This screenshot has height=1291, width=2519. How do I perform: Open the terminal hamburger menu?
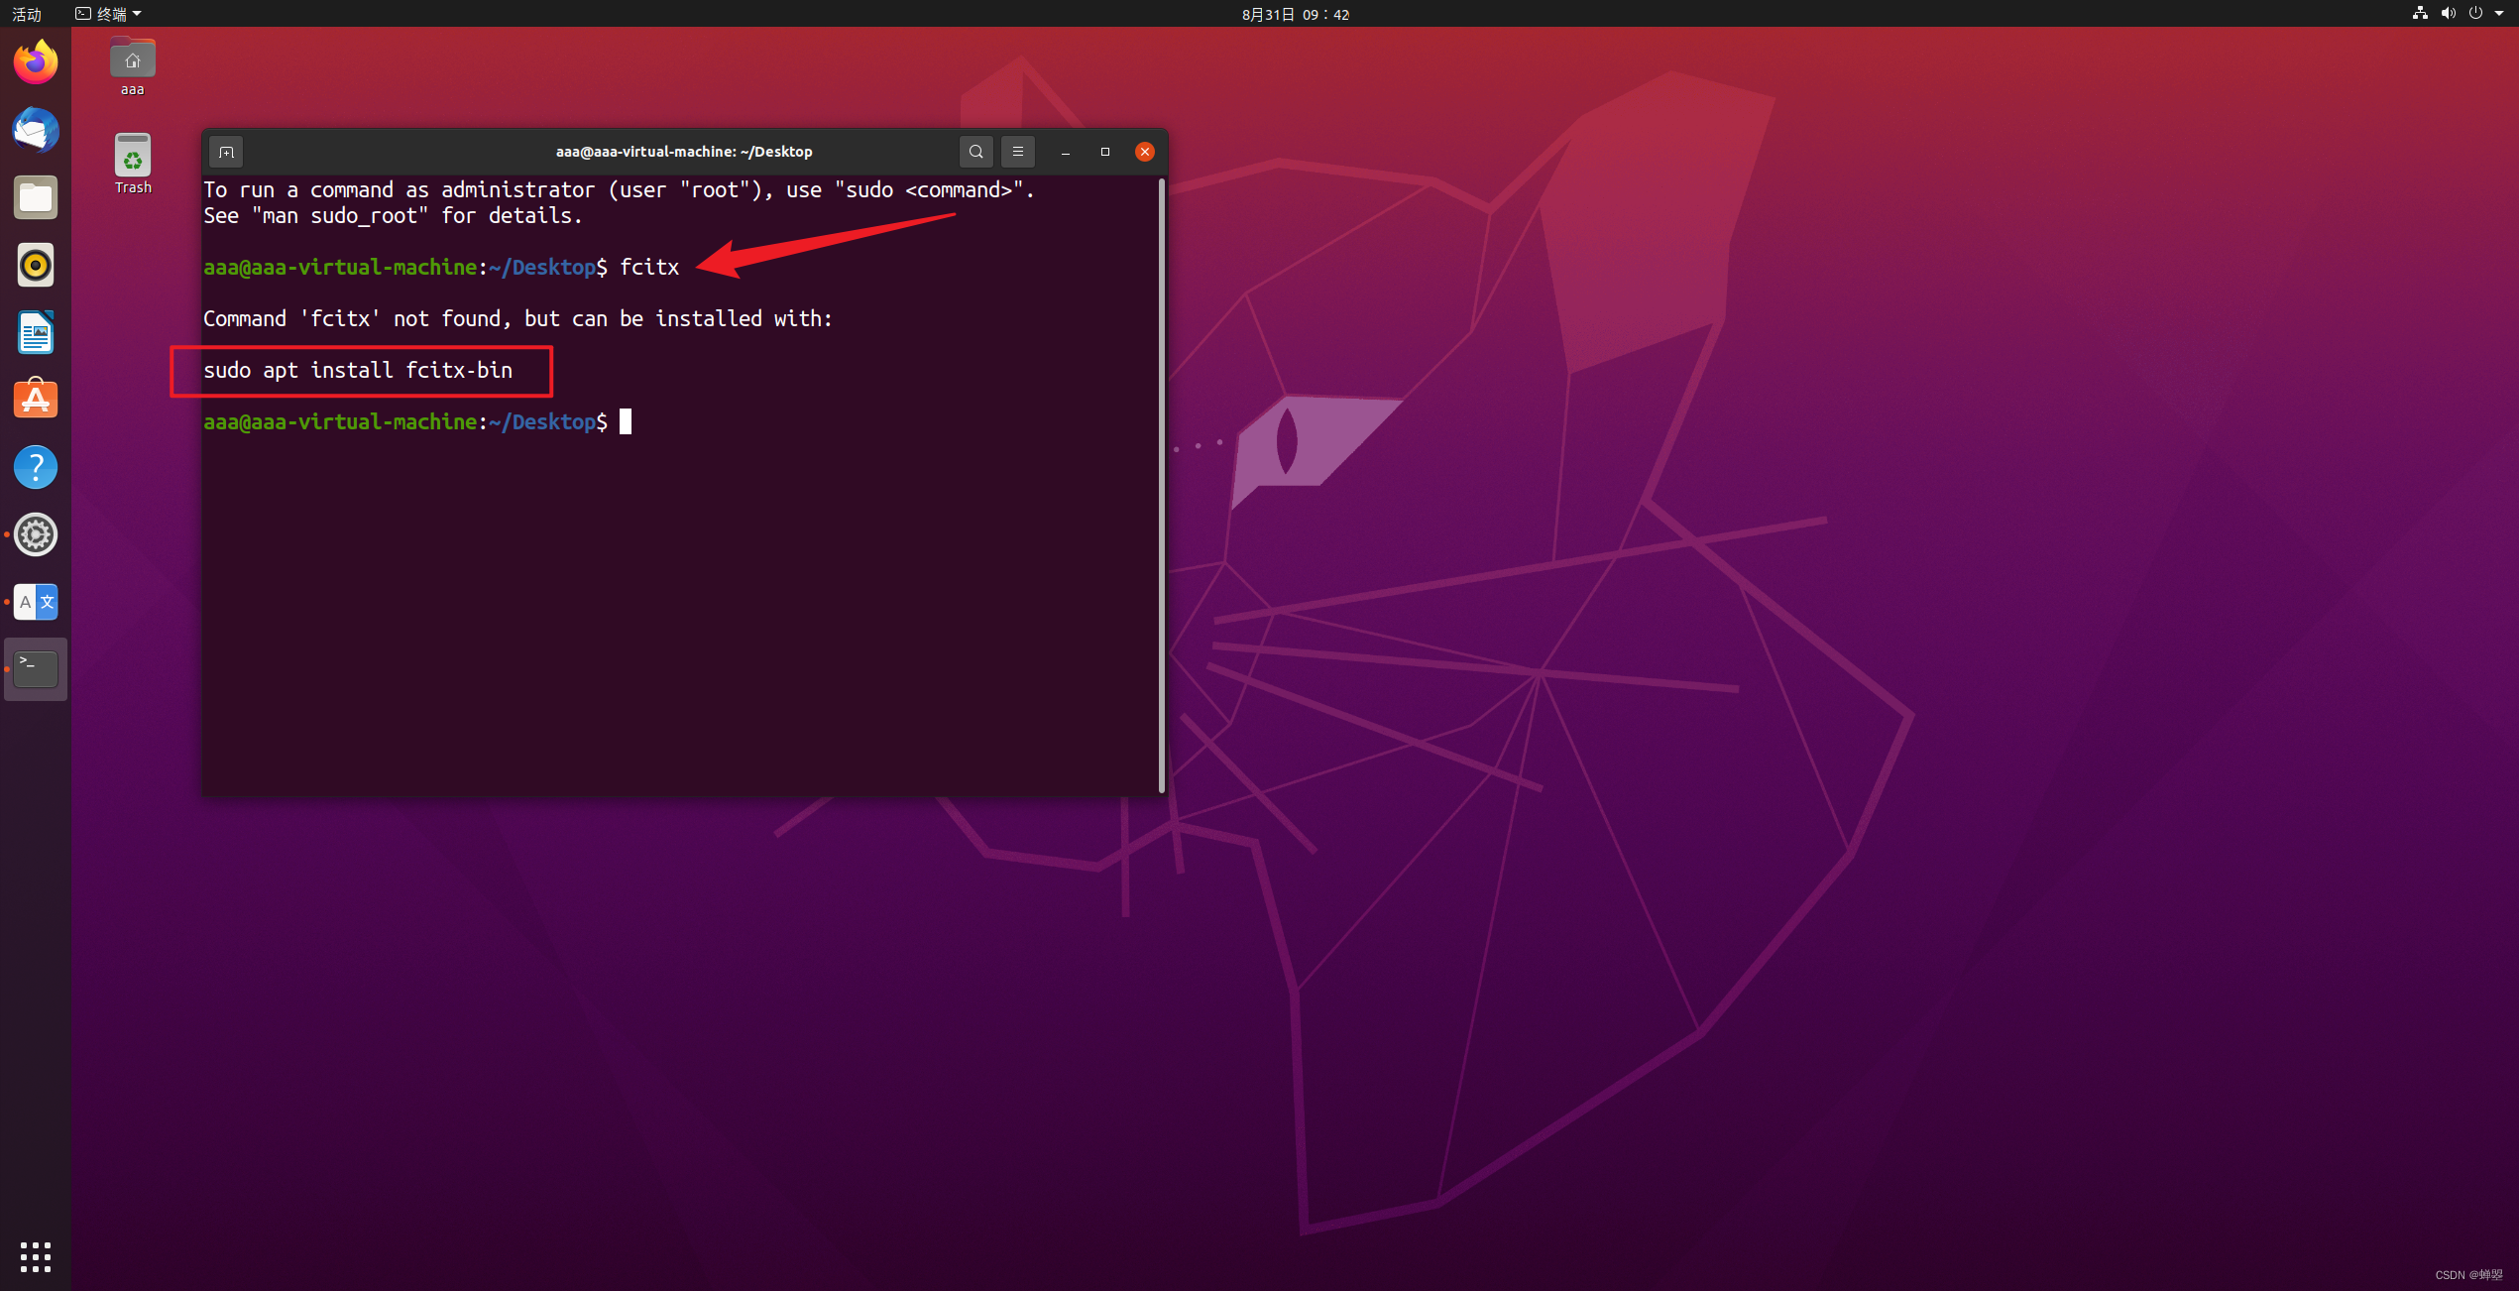point(1017,152)
